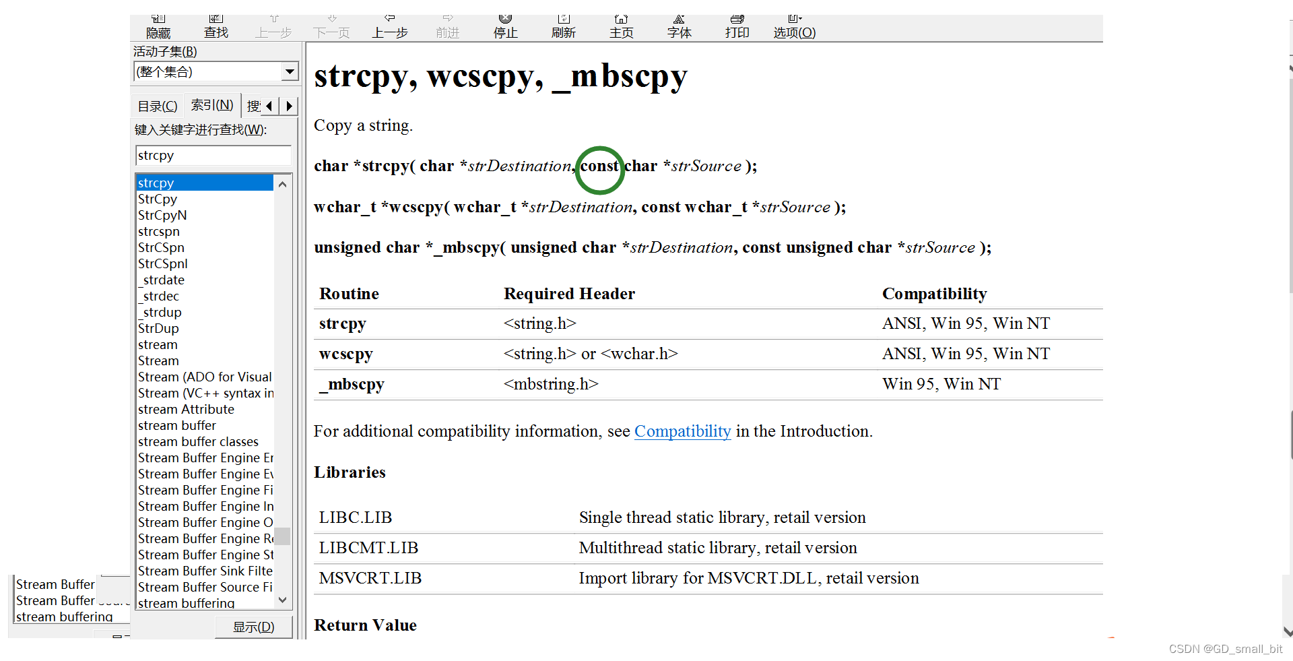
Task: Open the 字体 (Font) toolbar option
Action: (x=679, y=27)
